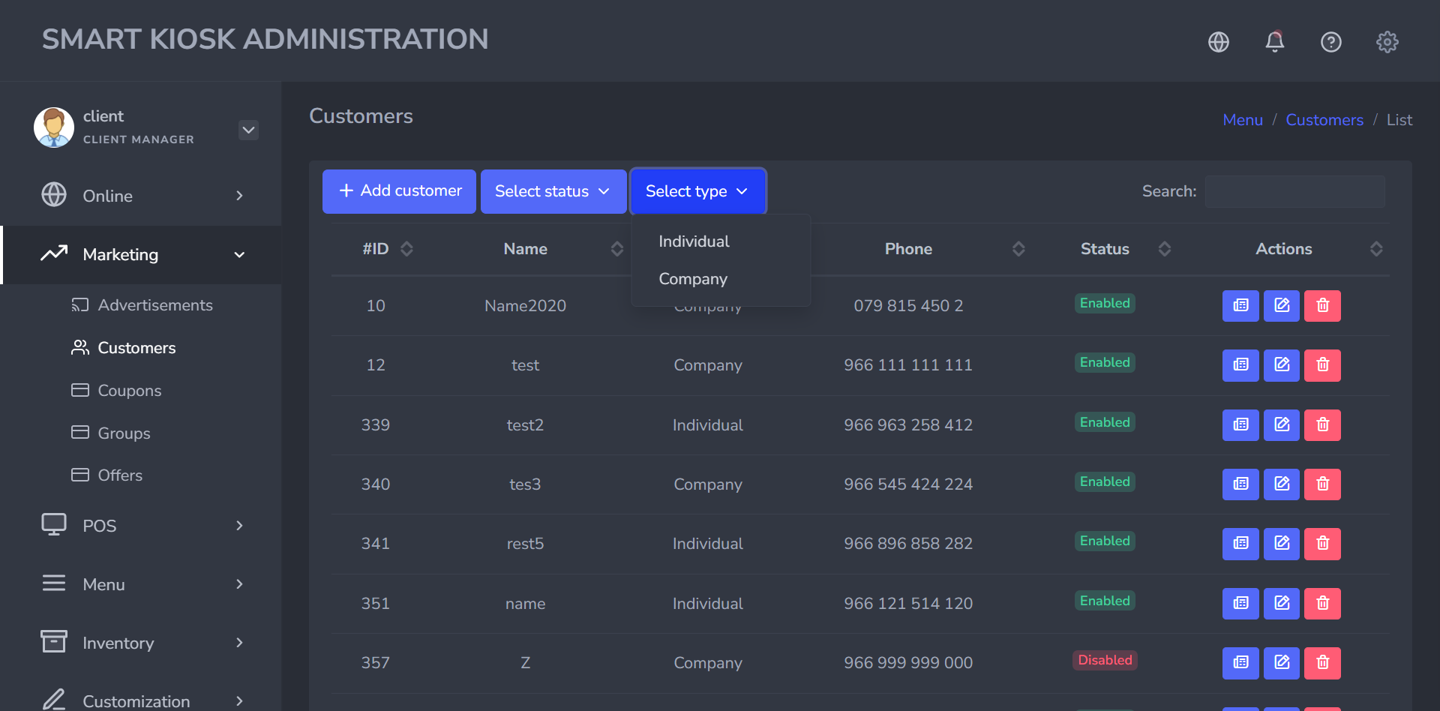View details of customer Z
The width and height of the screenshot is (1440, 711).
[1240, 663]
